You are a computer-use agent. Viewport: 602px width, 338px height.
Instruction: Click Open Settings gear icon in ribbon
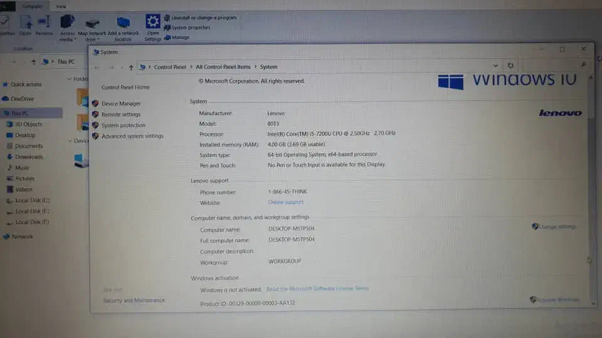pos(153,22)
